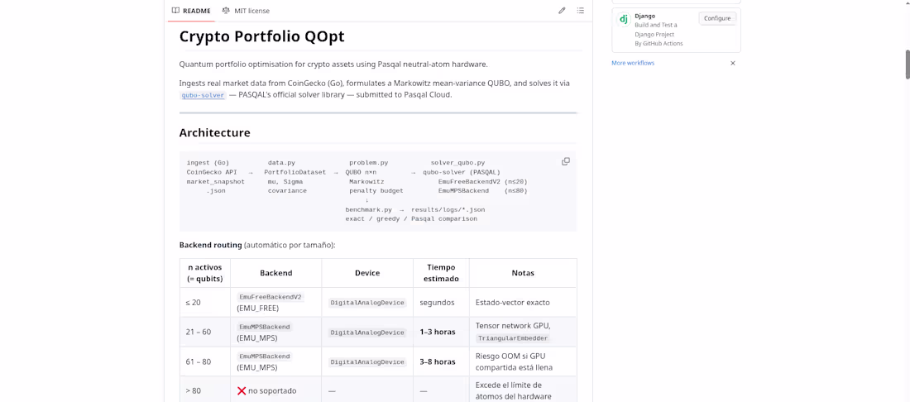Click the '1–3 horas' cell
The height and width of the screenshot is (402, 910).
pos(441,332)
